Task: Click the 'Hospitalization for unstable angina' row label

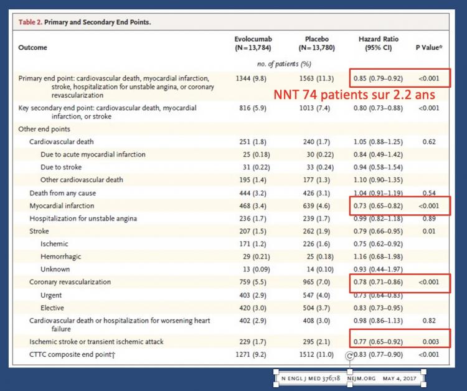Action: (83, 219)
